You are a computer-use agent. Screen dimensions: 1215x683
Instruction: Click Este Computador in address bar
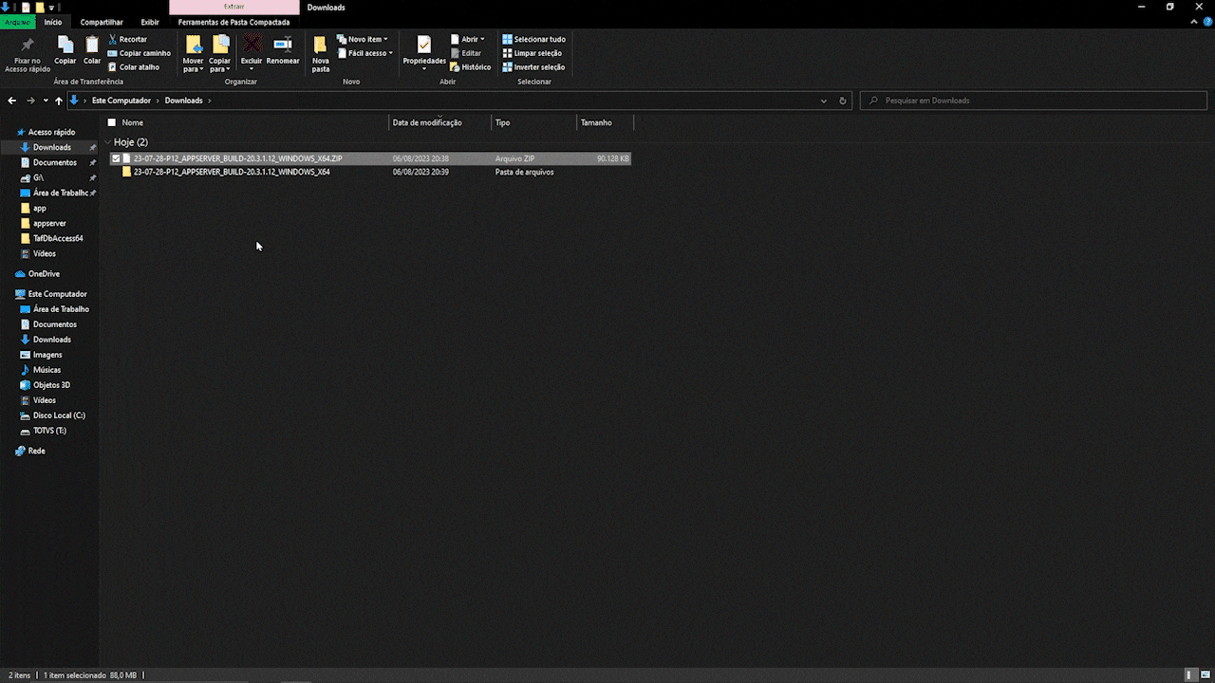pyautogui.click(x=121, y=101)
